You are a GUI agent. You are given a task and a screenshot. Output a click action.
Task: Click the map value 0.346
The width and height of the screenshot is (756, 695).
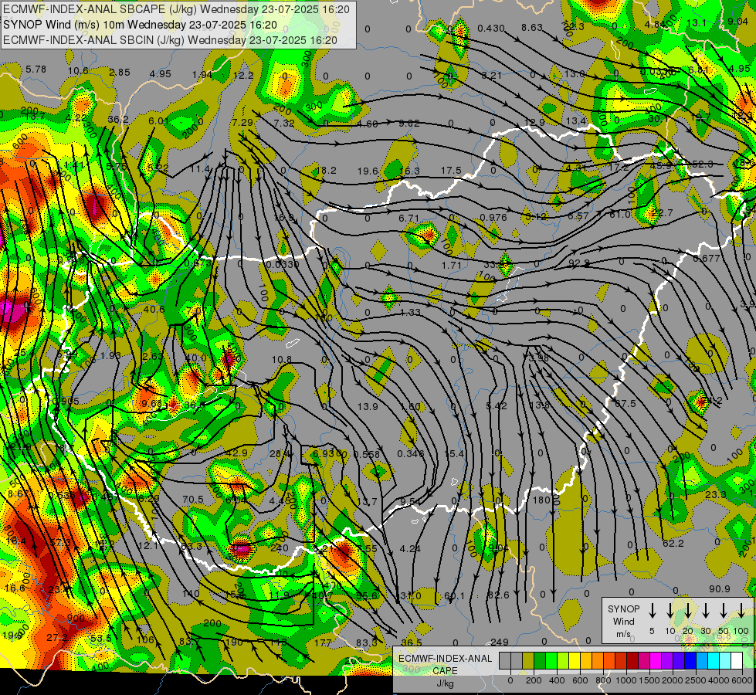(x=410, y=454)
